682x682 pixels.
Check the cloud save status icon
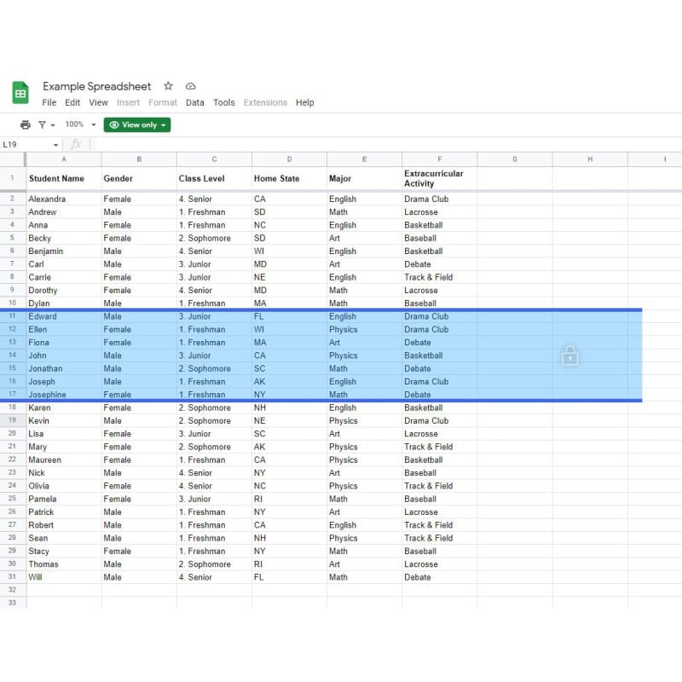pos(190,86)
